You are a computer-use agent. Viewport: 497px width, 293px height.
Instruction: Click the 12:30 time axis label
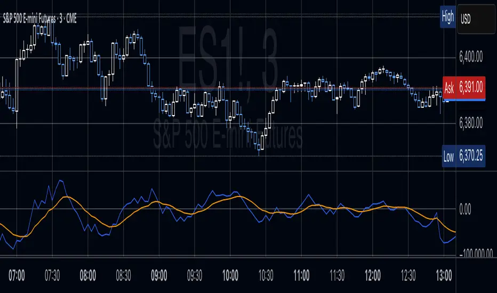pos(408,275)
